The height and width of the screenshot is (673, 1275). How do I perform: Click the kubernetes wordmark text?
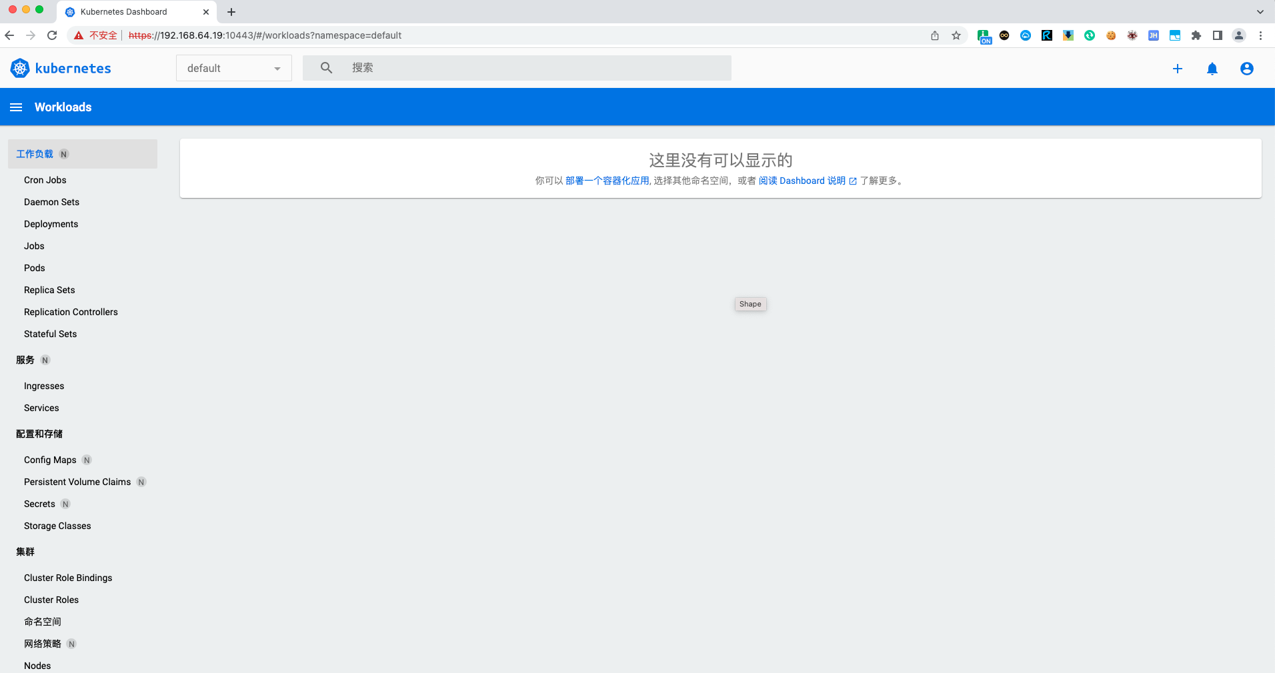point(73,68)
